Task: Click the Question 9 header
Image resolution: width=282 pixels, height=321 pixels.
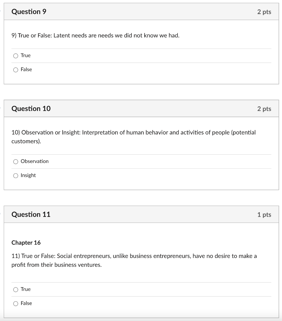Action: [x=29, y=12]
